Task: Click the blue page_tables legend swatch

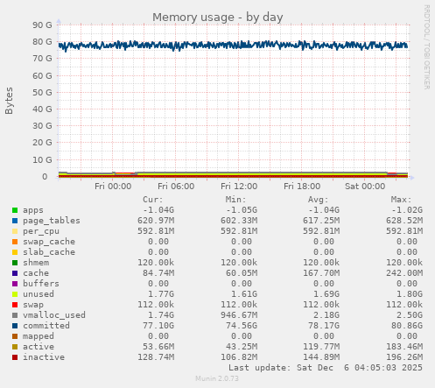Action: point(15,221)
